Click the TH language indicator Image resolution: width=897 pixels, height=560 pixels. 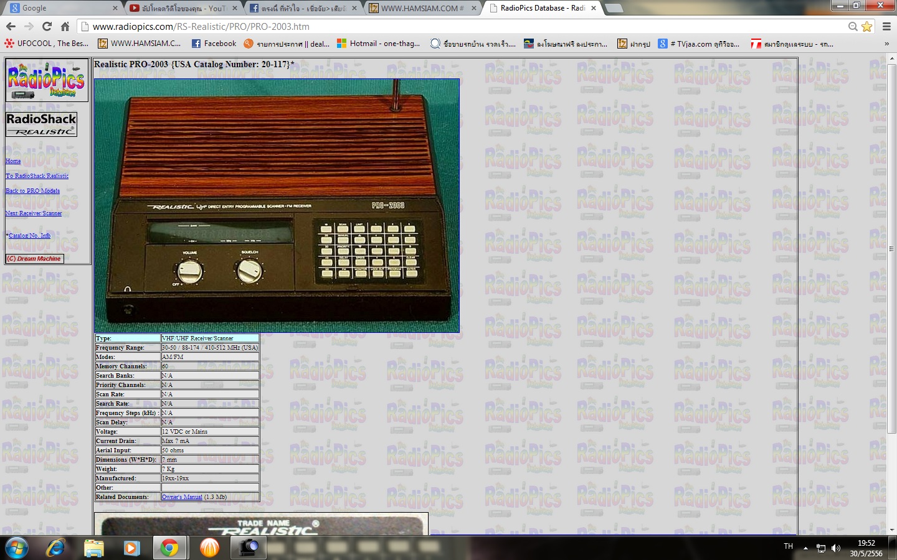pos(789,546)
